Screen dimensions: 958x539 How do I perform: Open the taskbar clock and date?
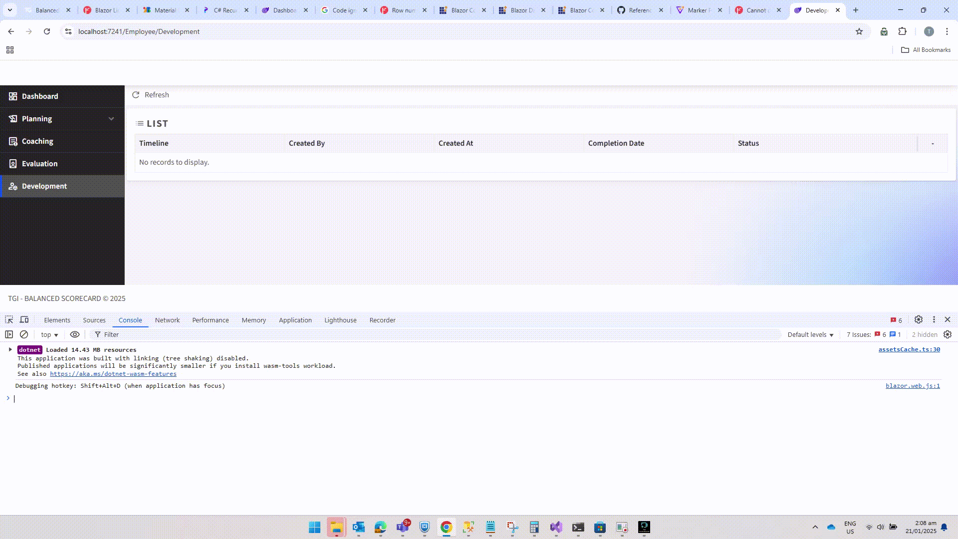pos(921,527)
